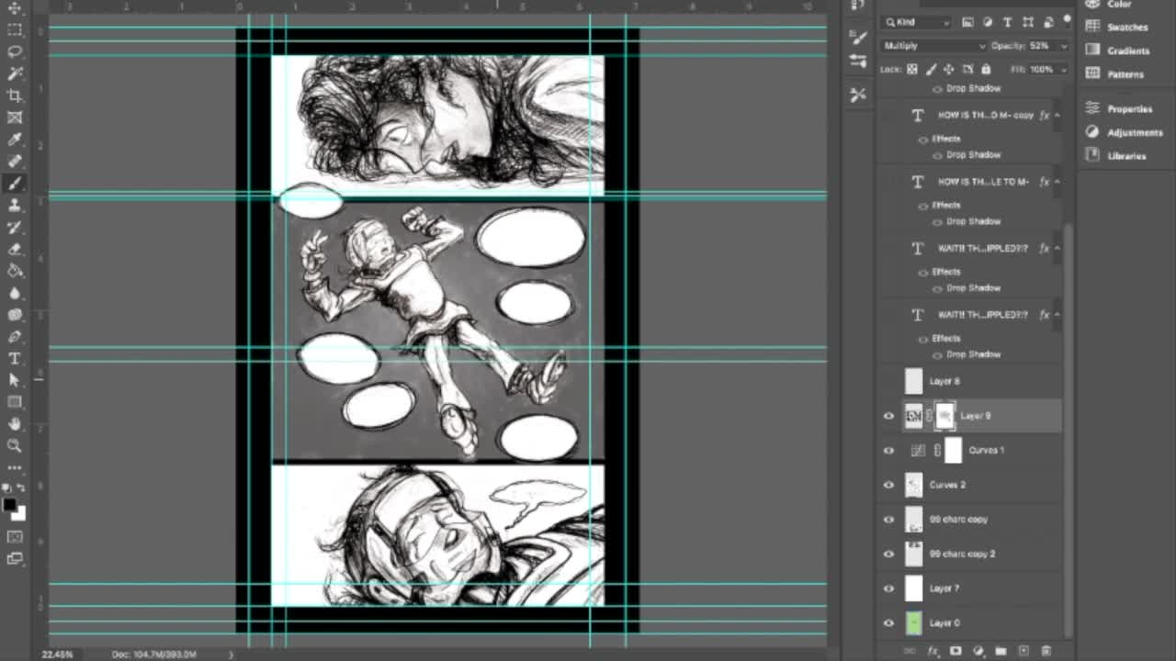Viewport: 1176px width, 661px height.
Task: Filter layers by smart objects
Action: click(1048, 22)
